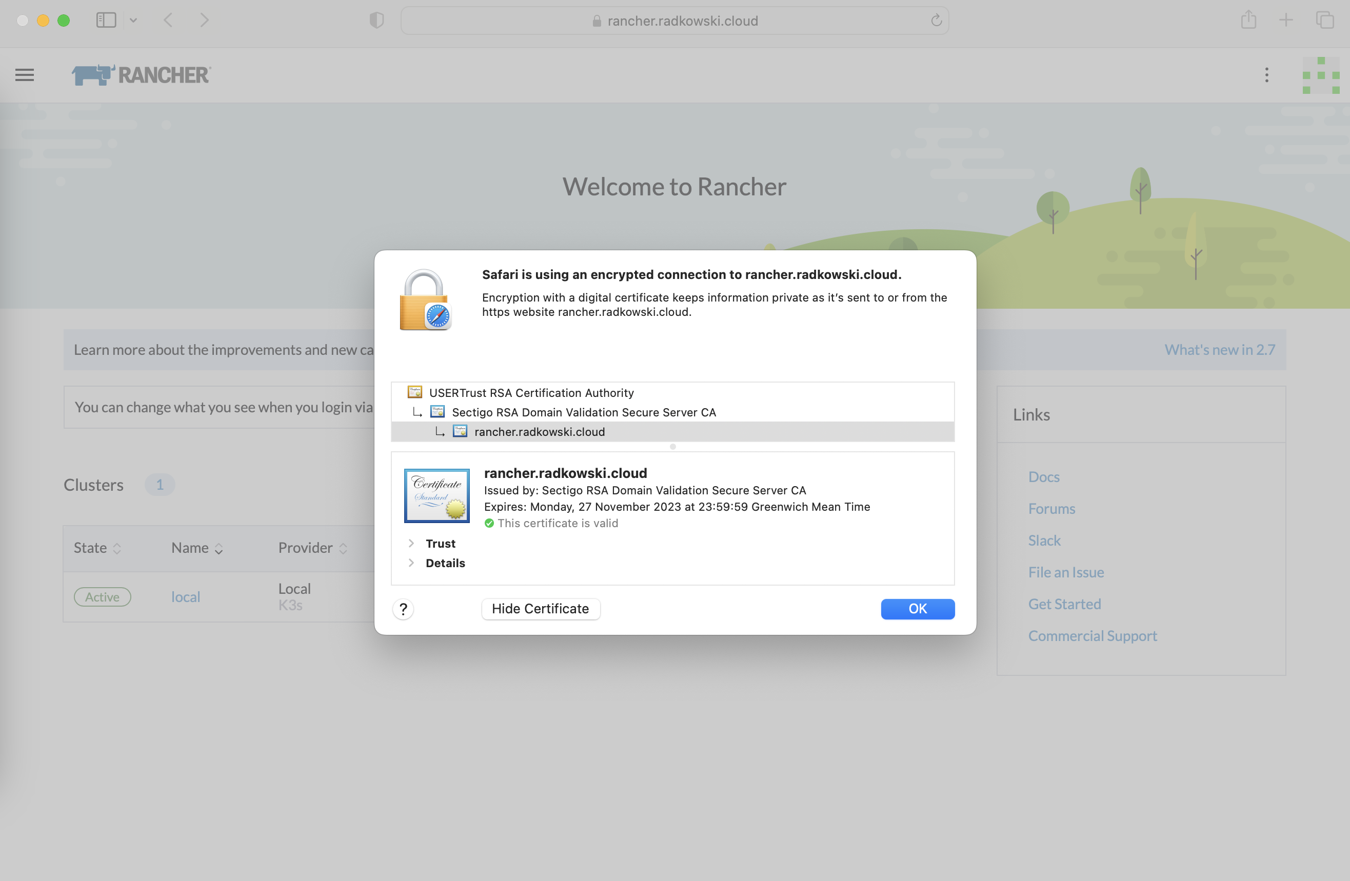The image size is (1350, 881).
Task: Open File an Issue link
Action: pyautogui.click(x=1066, y=572)
